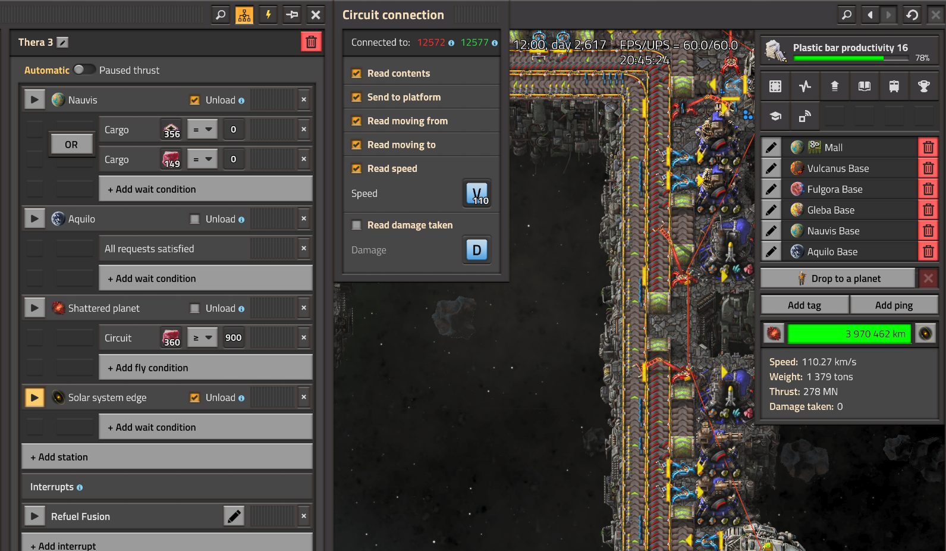
Task: Uncheck Read moving from option
Action: 357,121
